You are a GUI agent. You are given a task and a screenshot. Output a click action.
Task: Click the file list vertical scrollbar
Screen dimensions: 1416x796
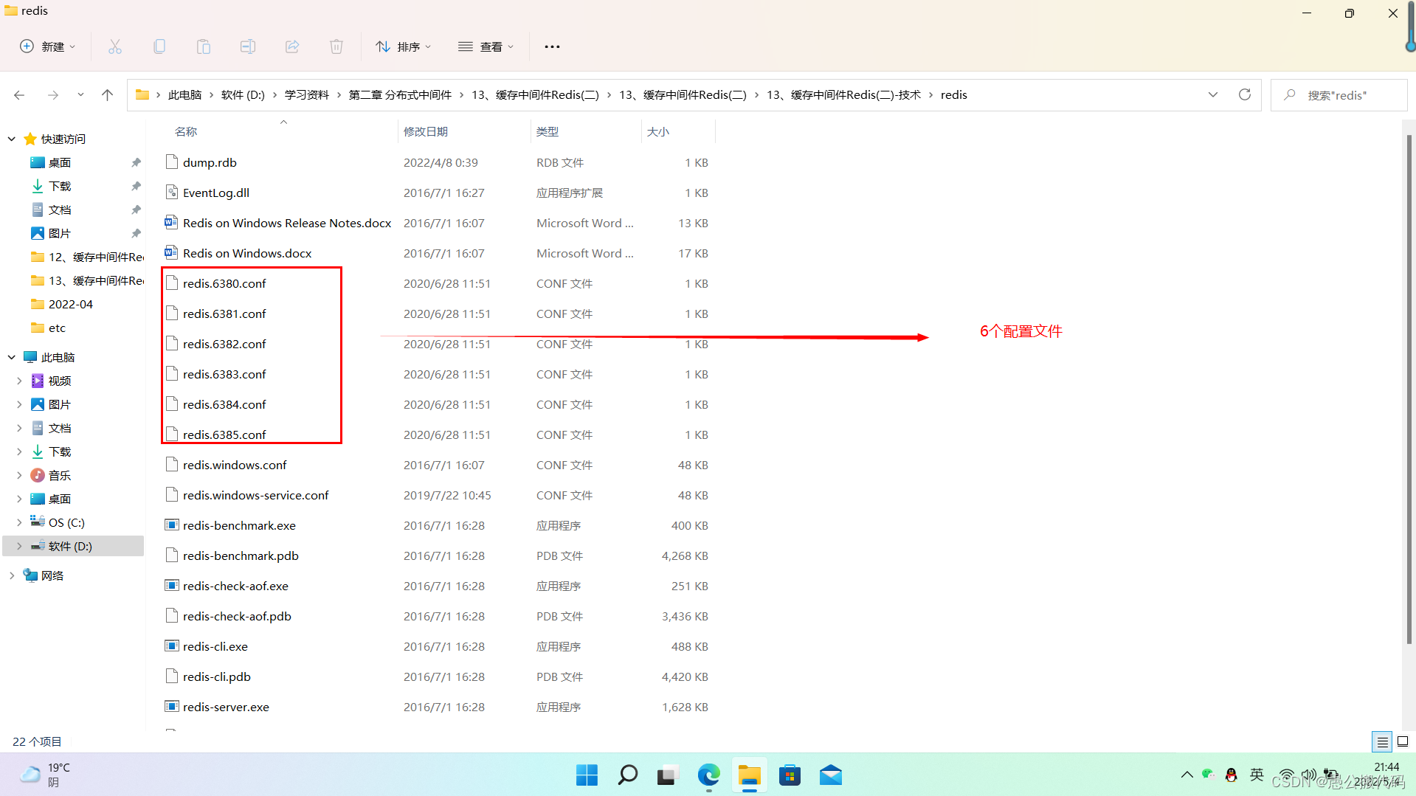click(1409, 391)
